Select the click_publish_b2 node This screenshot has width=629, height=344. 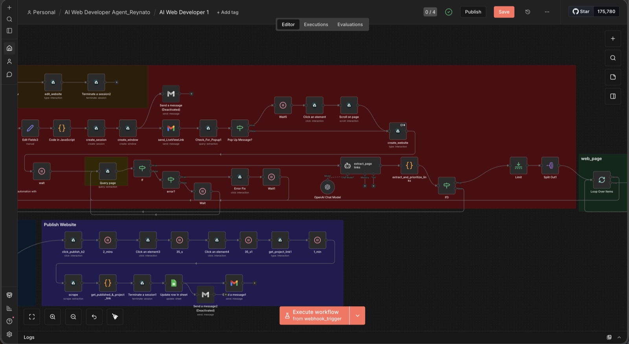(x=73, y=240)
